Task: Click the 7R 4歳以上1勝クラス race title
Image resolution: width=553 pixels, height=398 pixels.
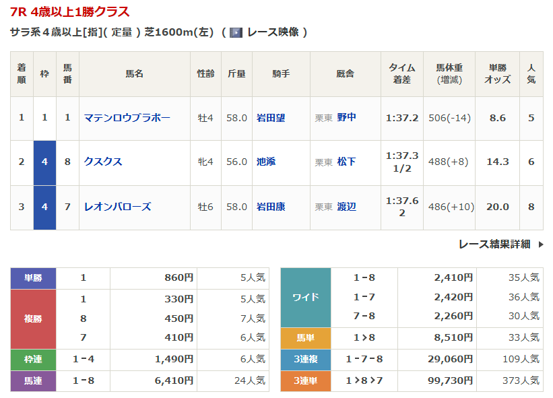Action: tap(70, 12)
